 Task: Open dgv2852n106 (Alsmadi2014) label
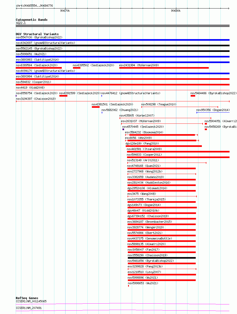[147, 189]
